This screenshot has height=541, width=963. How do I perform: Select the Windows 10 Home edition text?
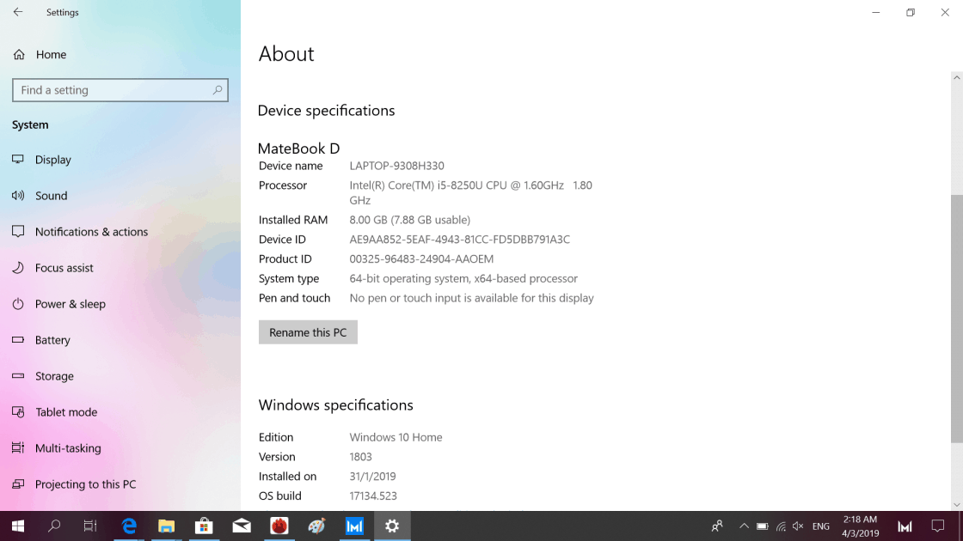coord(396,437)
